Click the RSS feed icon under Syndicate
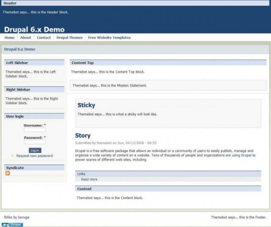Image resolution: width=271 pixels, height=227 pixels. (8, 173)
